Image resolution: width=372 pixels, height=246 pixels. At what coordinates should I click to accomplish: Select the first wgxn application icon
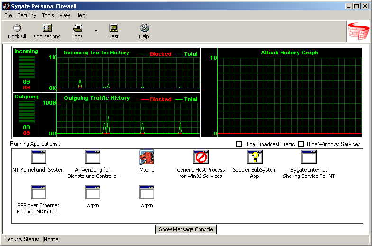click(x=93, y=192)
